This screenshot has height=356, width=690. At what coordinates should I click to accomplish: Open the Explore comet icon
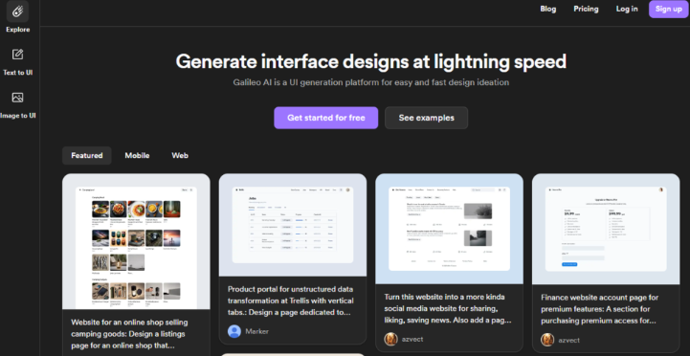click(x=17, y=11)
